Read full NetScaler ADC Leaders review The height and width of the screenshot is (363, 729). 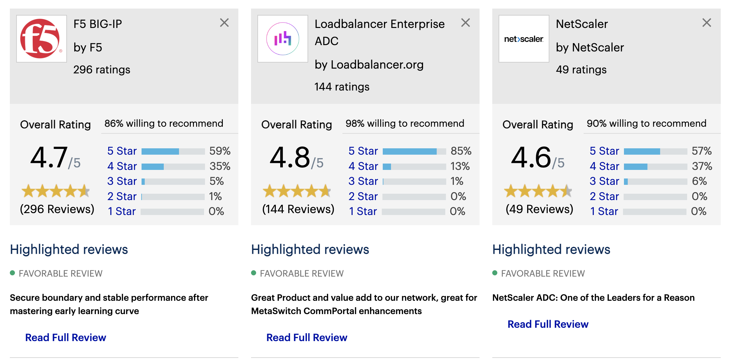click(548, 324)
